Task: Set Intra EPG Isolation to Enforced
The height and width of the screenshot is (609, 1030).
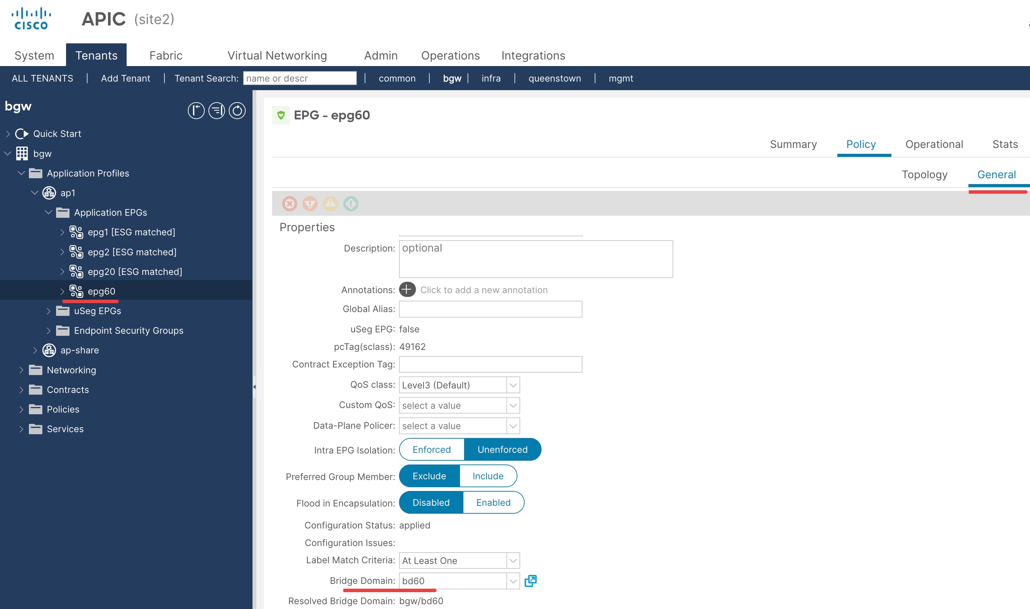Action: click(x=431, y=450)
